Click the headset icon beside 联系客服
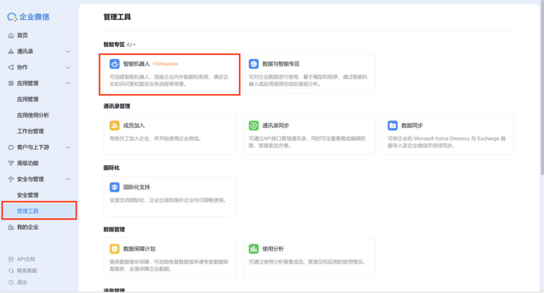This screenshot has height=293, width=544. click(11, 271)
